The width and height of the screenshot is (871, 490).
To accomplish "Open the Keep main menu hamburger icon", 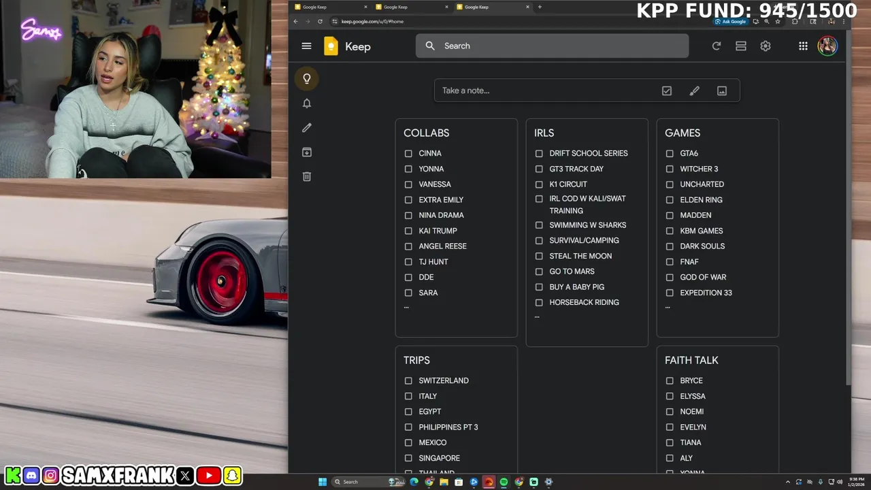I will (306, 46).
